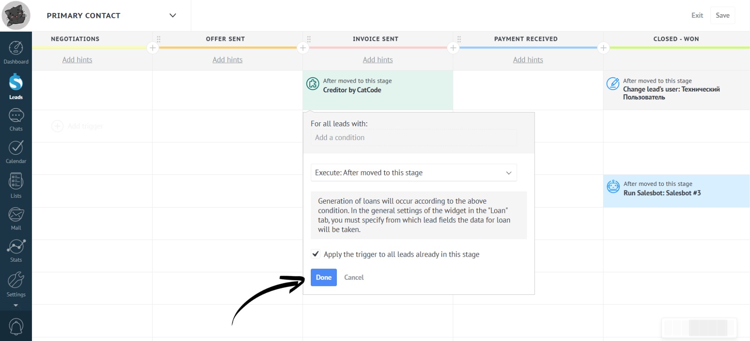Uncheck apply trigger to all leads
The width and height of the screenshot is (750, 341).
click(x=316, y=254)
